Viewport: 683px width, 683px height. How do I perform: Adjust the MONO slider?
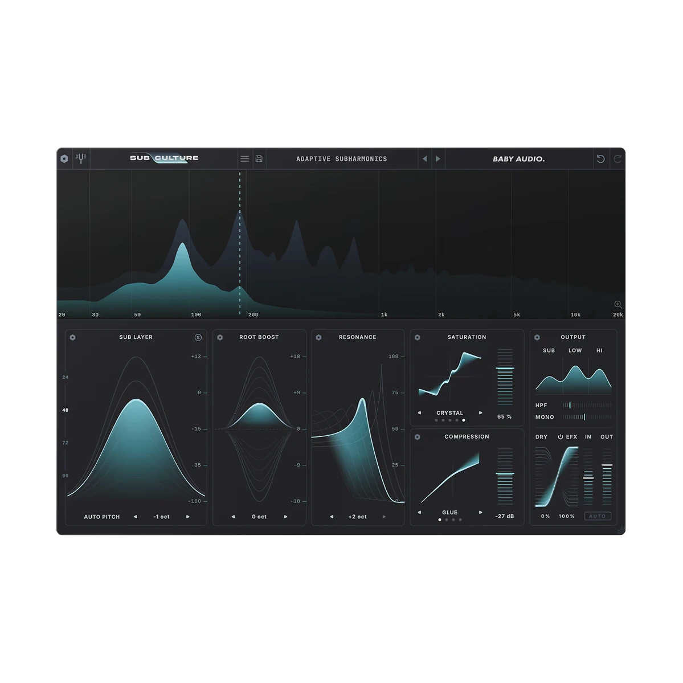(x=586, y=417)
